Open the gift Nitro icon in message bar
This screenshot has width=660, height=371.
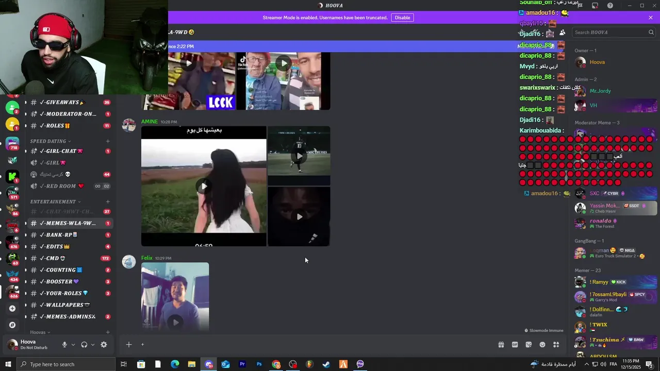click(501, 345)
